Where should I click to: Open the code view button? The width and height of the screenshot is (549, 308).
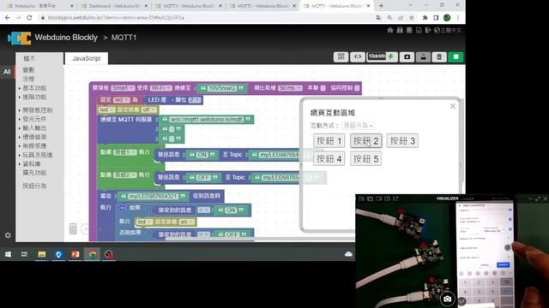point(358,57)
